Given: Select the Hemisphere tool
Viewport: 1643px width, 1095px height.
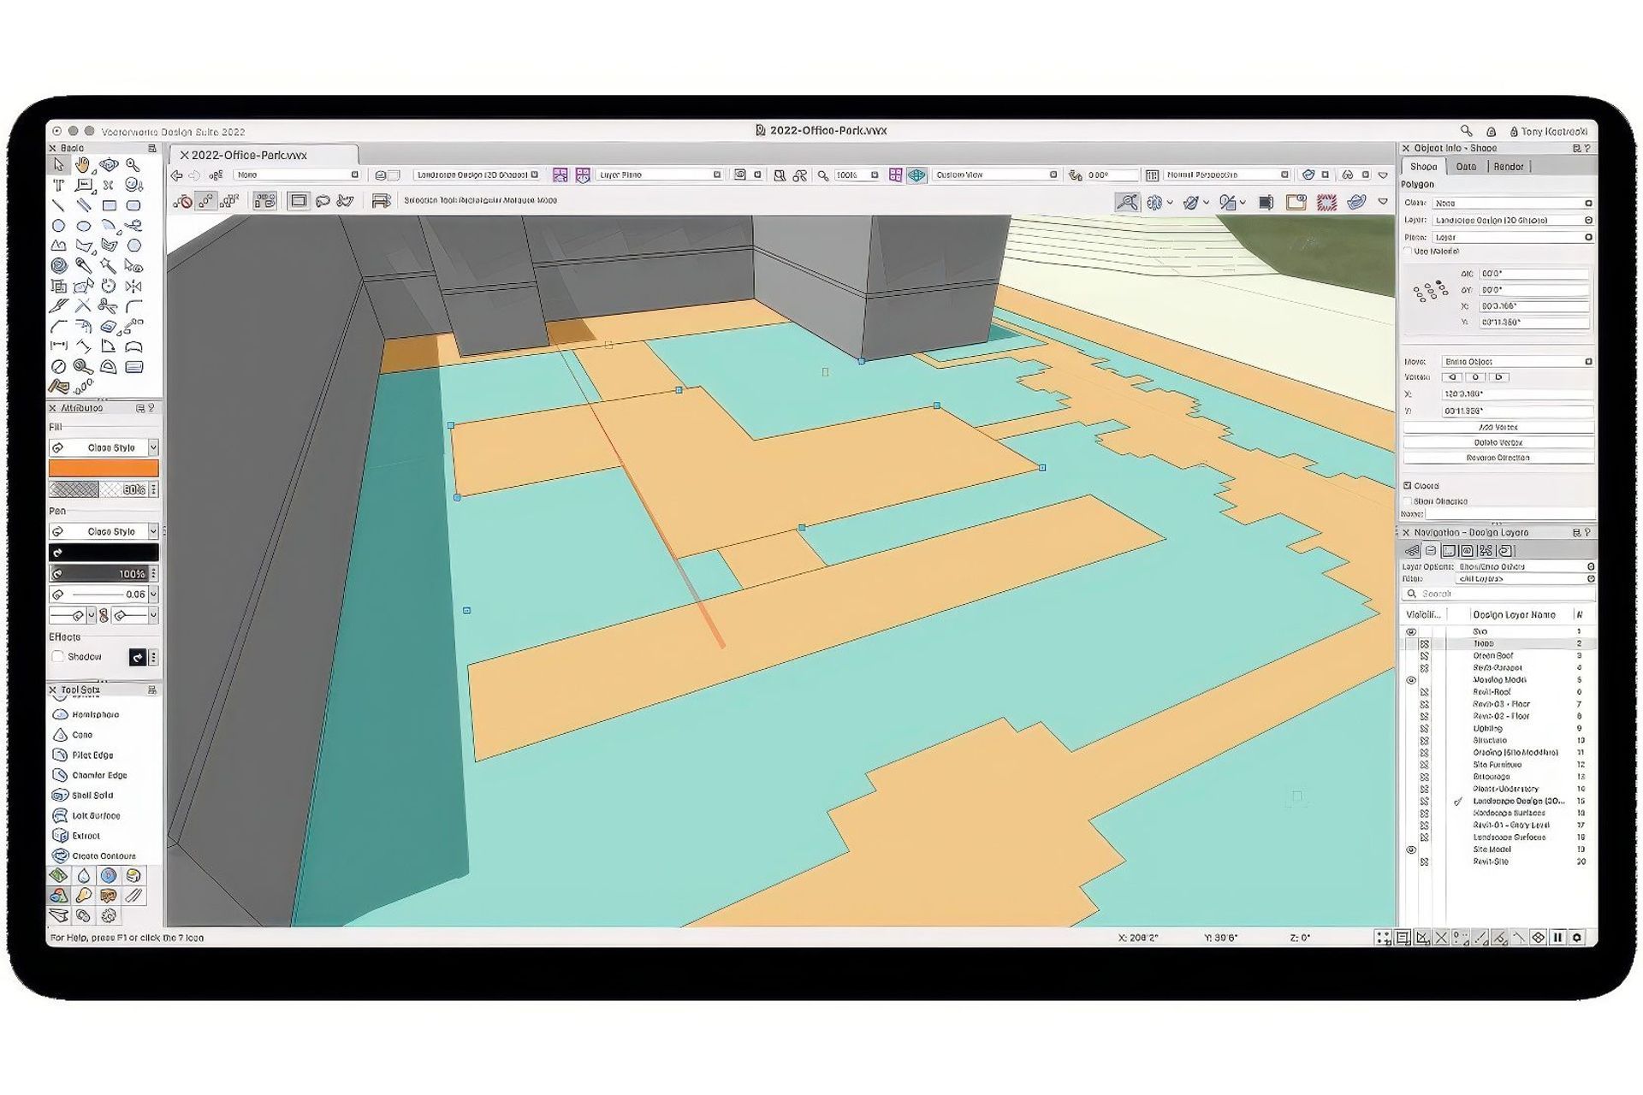Looking at the screenshot, I should 83,714.
